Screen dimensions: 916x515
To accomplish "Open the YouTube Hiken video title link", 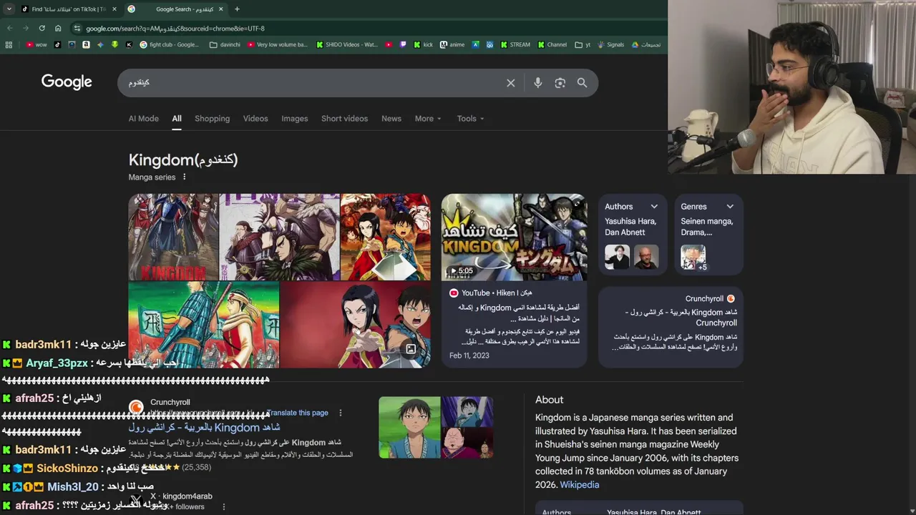I will click(x=519, y=313).
